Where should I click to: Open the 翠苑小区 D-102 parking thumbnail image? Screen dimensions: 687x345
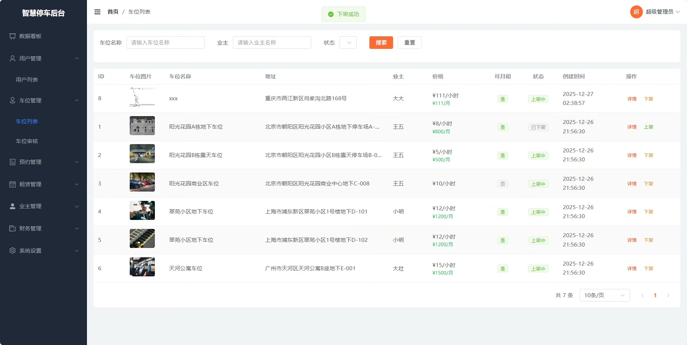(x=142, y=239)
